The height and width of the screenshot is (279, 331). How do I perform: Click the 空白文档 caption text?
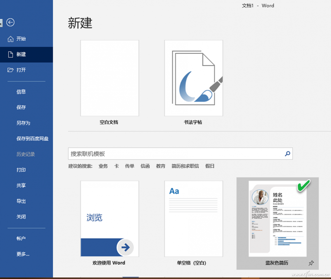point(109,122)
